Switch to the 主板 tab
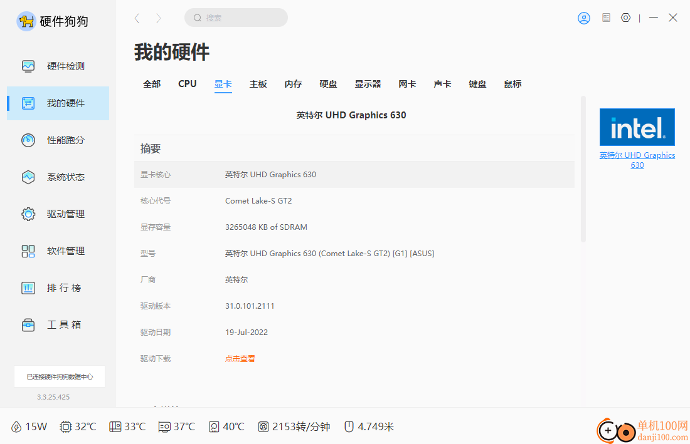 click(258, 84)
